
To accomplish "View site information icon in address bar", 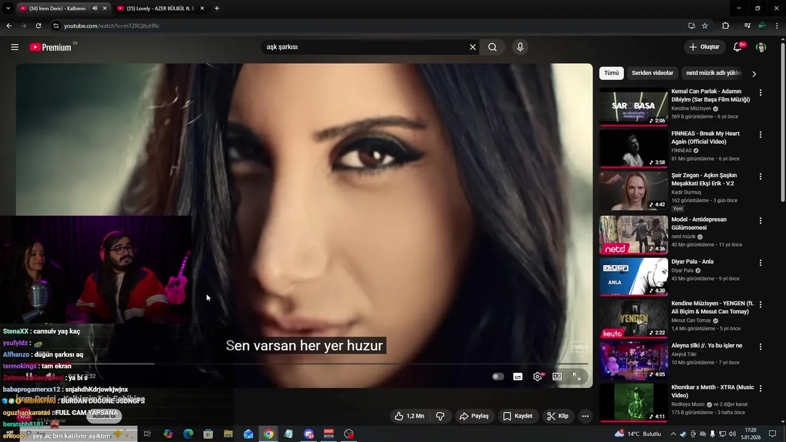I will [x=56, y=26].
